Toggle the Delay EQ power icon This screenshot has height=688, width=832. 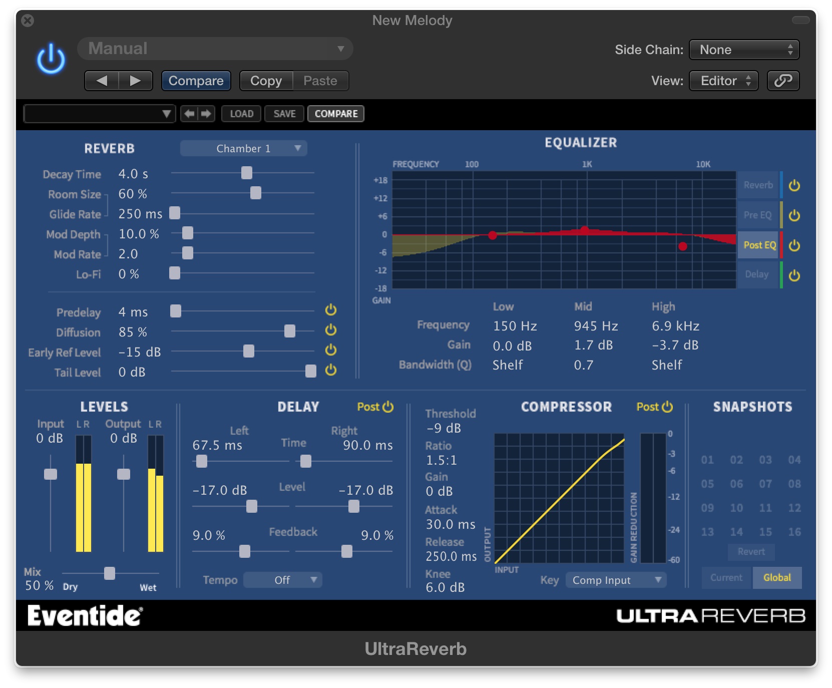point(794,275)
